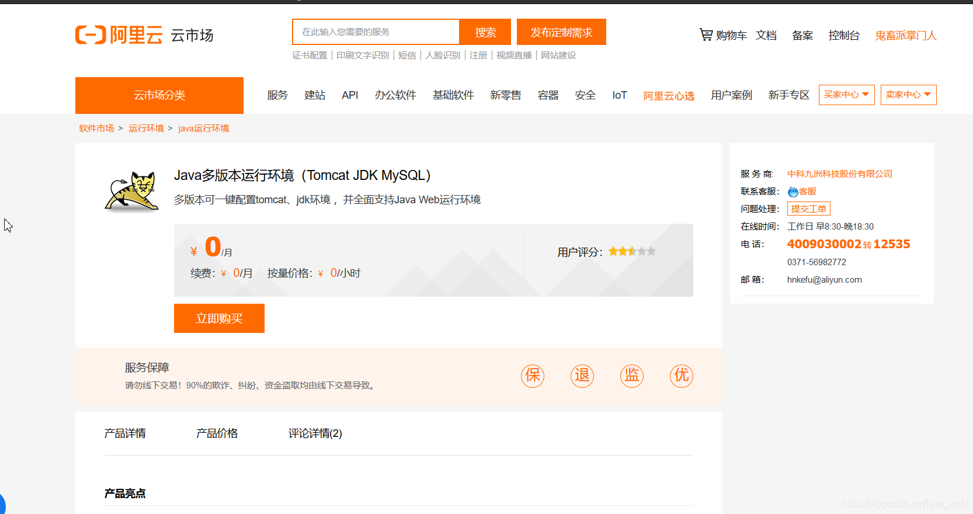Screen dimensions: 973x514
Task: Switch to the 产品价格 tab
Action: (217, 433)
